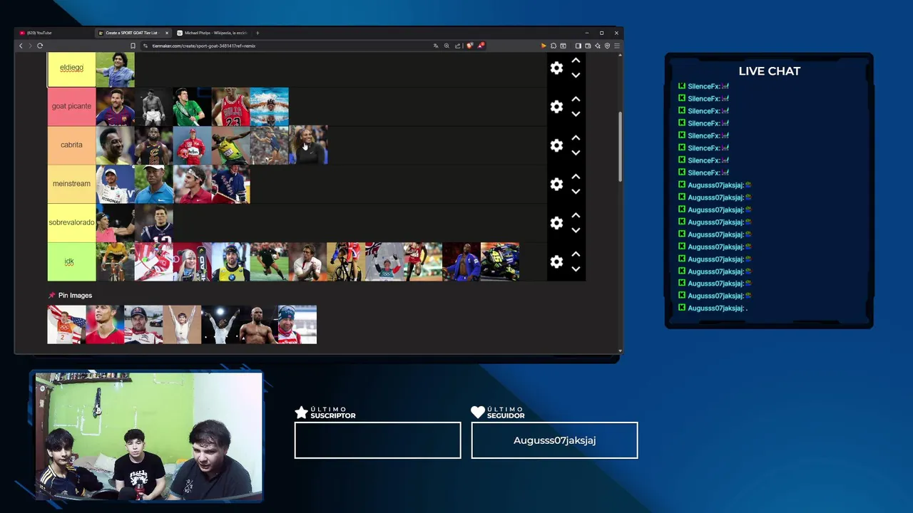Move goat picante tier down

click(x=576, y=114)
